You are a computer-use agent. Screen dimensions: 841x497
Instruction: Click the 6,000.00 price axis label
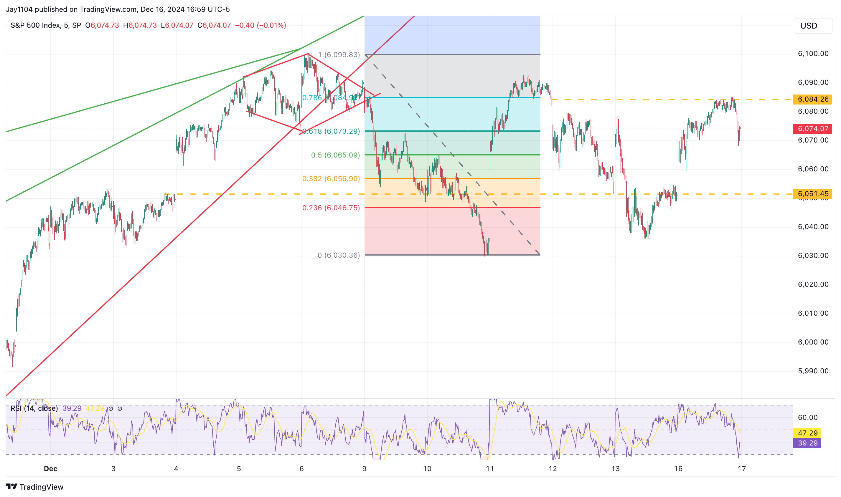point(813,342)
